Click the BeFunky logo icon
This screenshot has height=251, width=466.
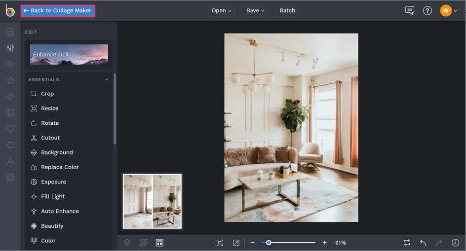10,11
